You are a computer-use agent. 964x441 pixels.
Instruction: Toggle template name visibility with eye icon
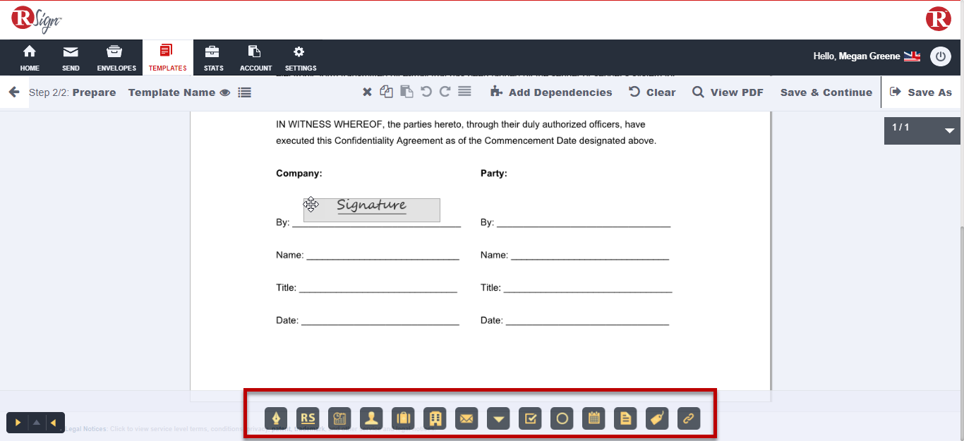[226, 92]
